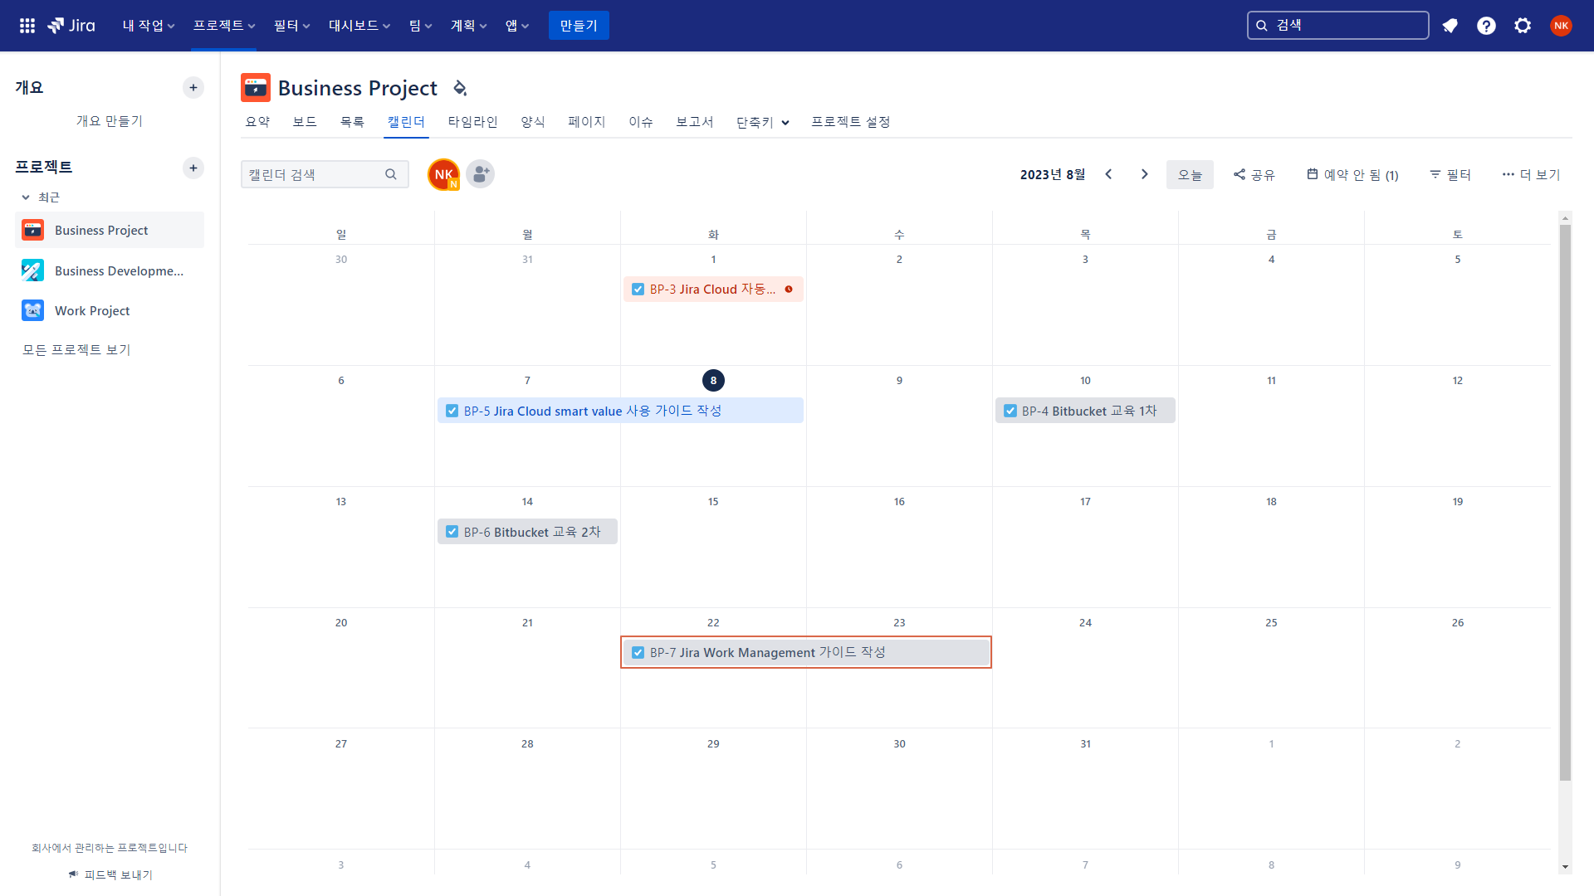Open the 더 보기 menu

[x=1531, y=174]
